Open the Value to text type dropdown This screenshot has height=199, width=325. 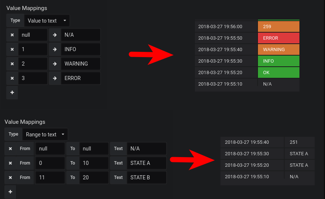click(47, 21)
